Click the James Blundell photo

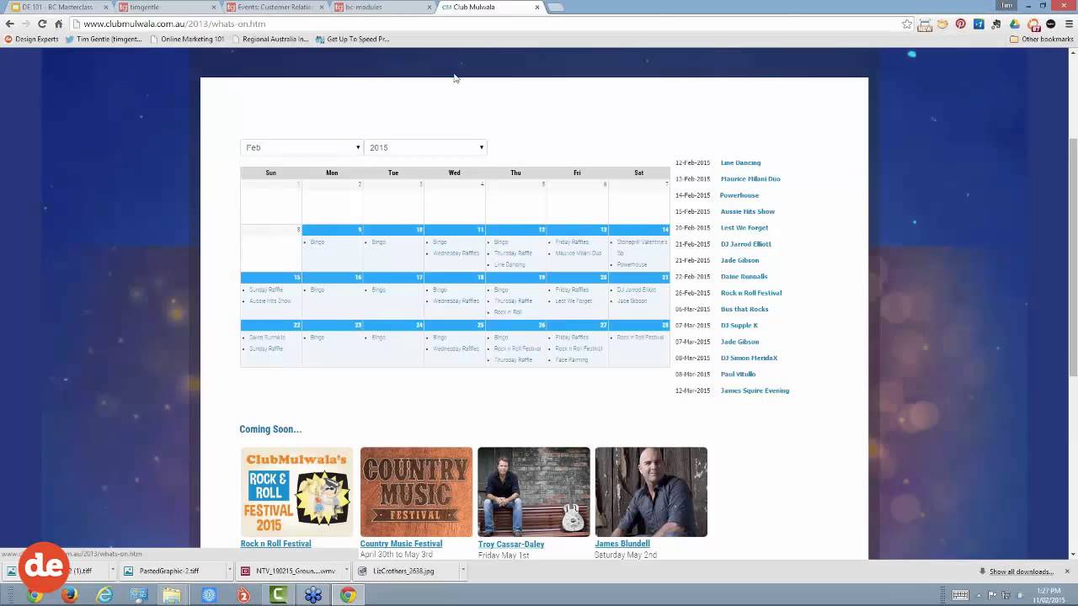(x=651, y=492)
